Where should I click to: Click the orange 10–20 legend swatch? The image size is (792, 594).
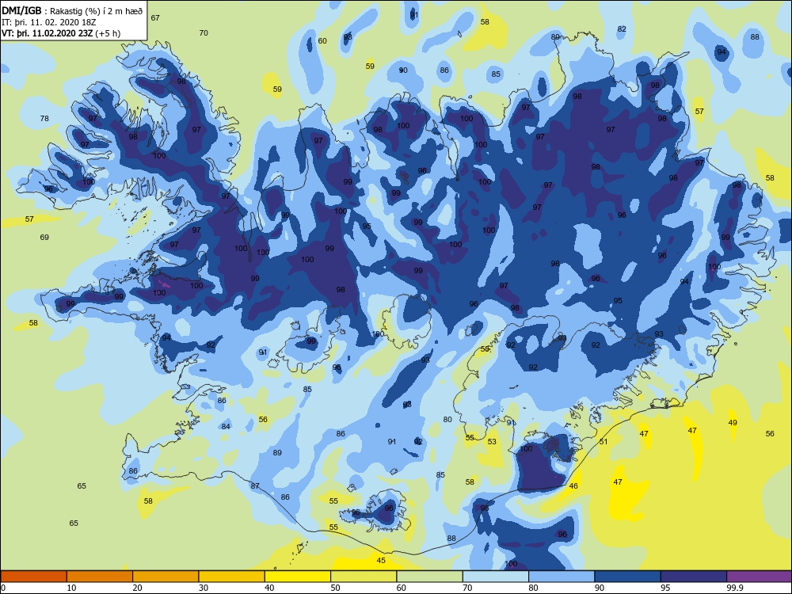click(x=100, y=577)
